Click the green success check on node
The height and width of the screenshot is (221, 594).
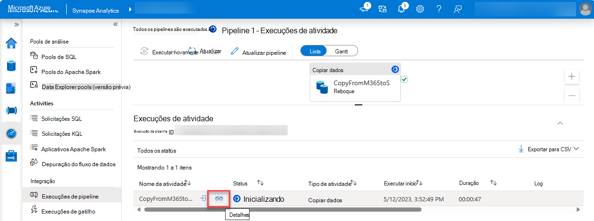point(404,80)
